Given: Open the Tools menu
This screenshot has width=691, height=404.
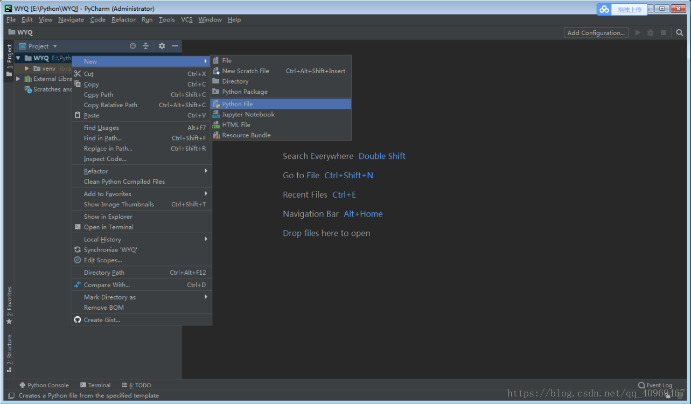Looking at the screenshot, I should [166, 19].
